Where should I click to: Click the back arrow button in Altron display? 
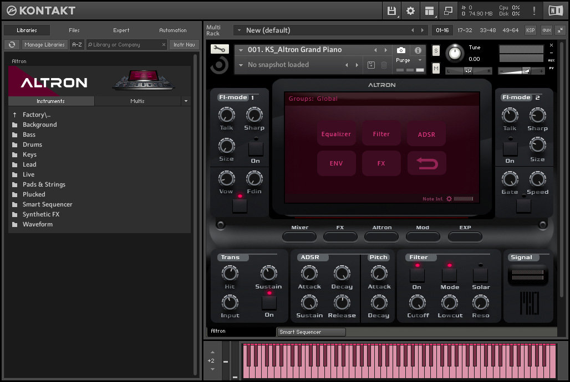tap(426, 163)
